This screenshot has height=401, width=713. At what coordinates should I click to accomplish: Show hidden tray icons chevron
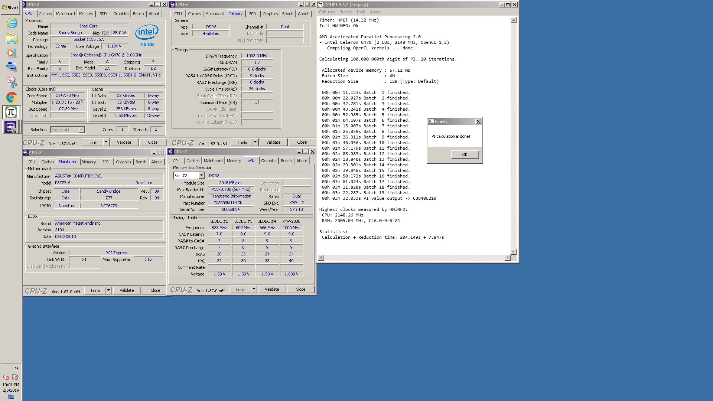[x=16, y=368]
